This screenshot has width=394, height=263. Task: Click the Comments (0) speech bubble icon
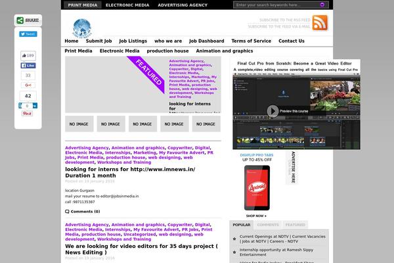point(67,212)
